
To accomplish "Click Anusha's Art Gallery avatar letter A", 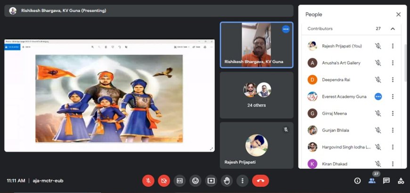I will pos(312,63).
